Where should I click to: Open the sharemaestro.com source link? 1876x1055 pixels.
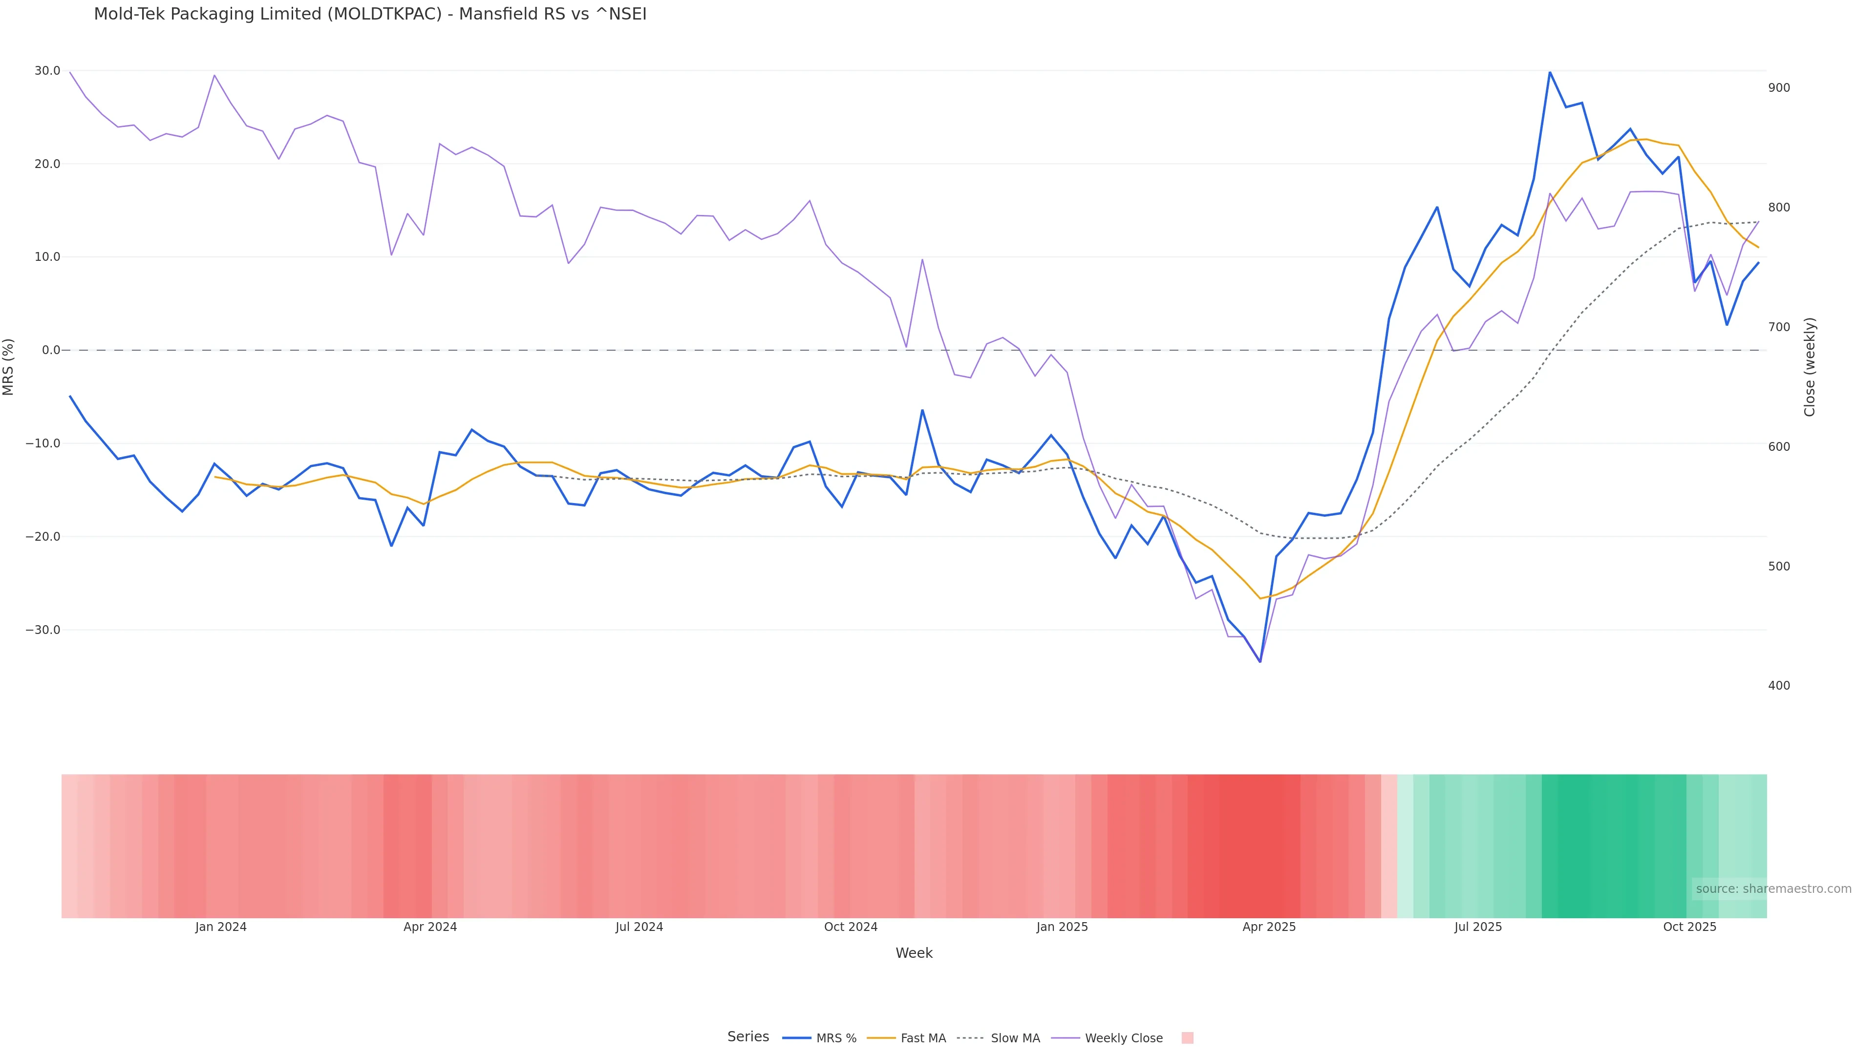point(1773,889)
